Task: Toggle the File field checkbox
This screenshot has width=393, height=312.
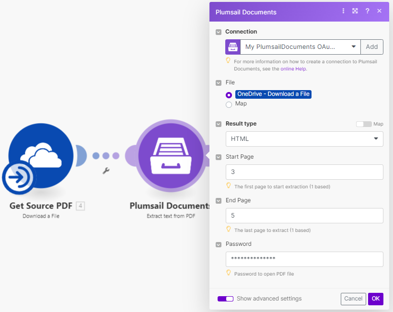Action: pyautogui.click(x=219, y=83)
